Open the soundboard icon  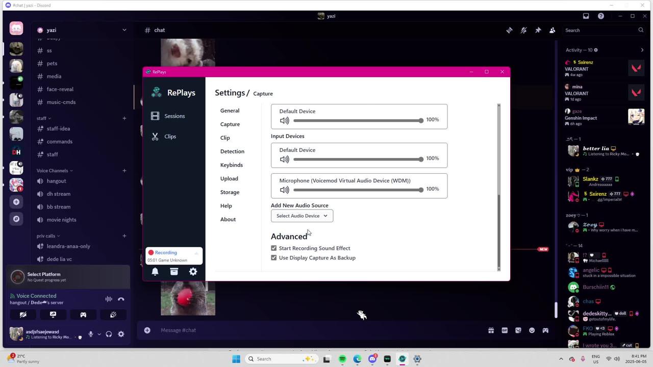pyautogui.click(x=113, y=315)
